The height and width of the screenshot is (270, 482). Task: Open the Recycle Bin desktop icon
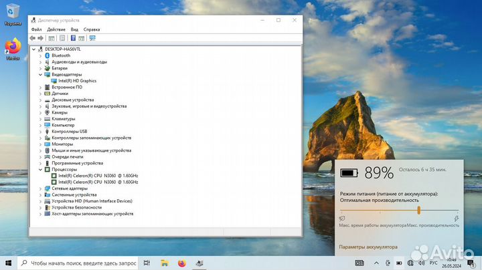click(12, 13)
